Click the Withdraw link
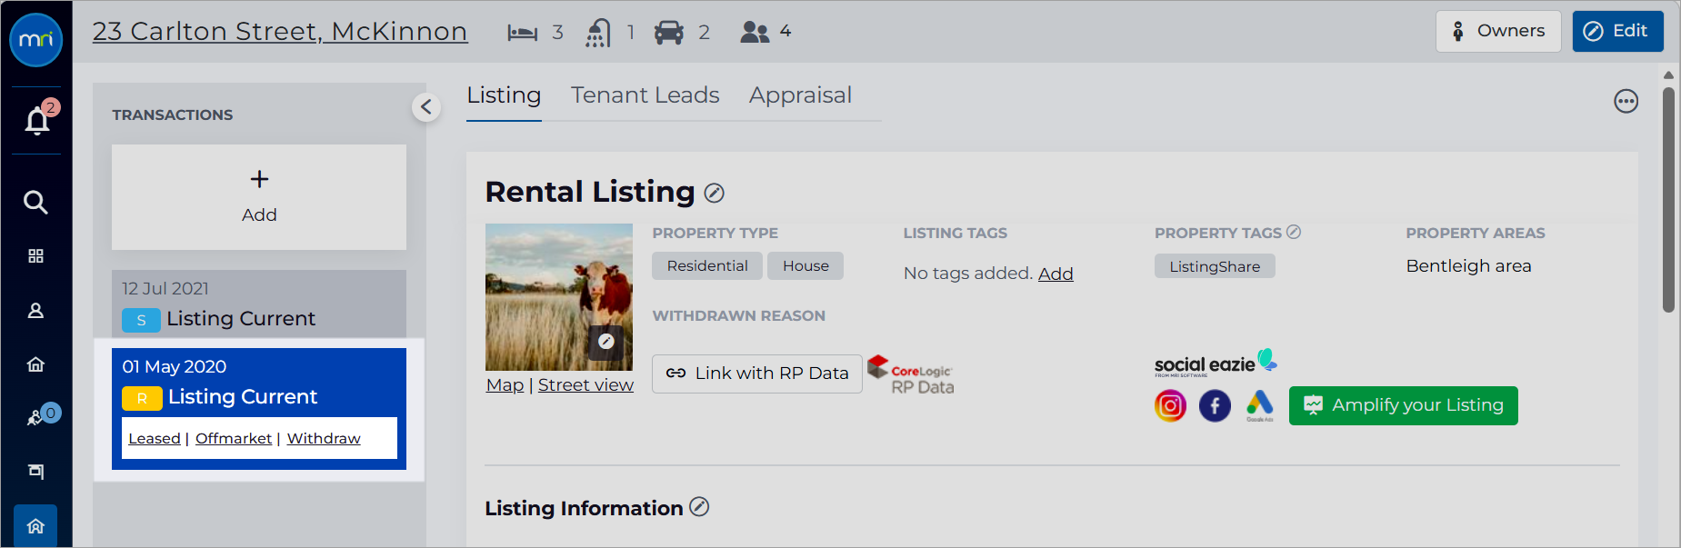Screen dimensions: 1681x548 click(324, 438)
